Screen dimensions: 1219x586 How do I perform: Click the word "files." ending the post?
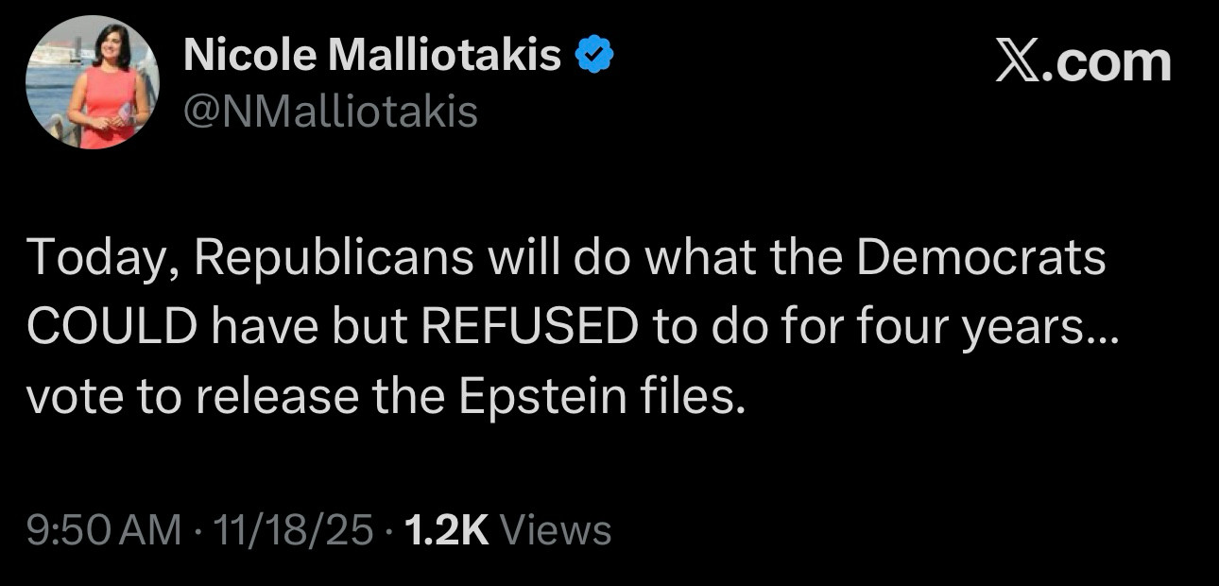(x=693, y=397)
